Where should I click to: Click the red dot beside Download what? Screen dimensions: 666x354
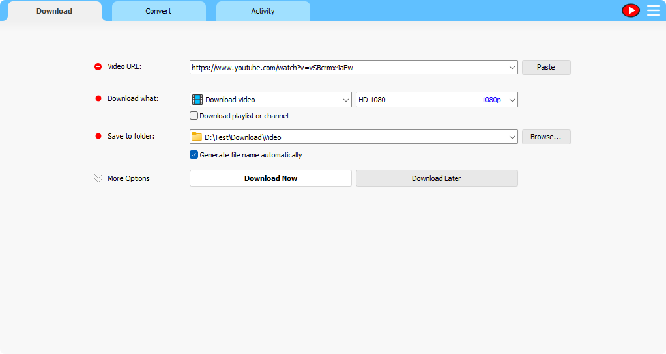[98, 99]
